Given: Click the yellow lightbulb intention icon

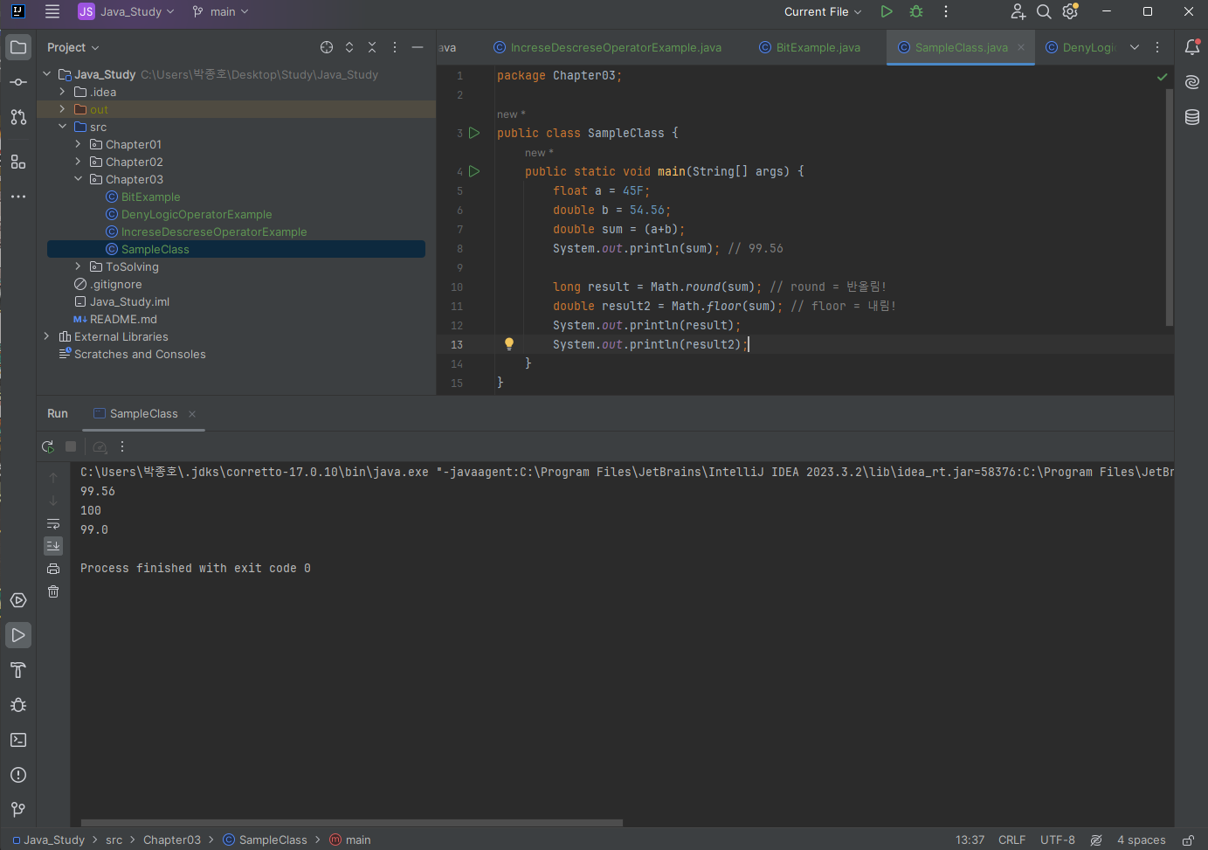Looking at the screenshot, I should [509, 344].
